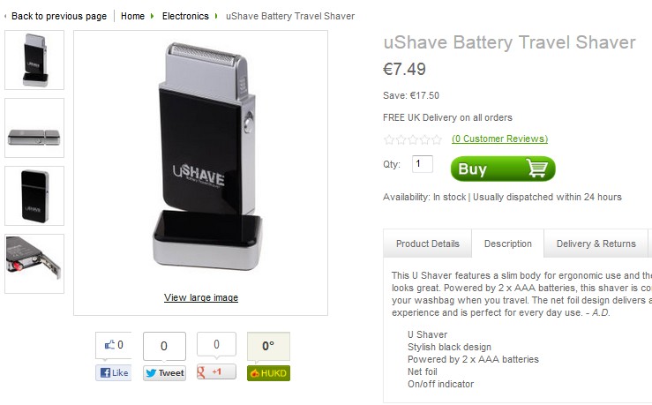The width and height of the screenshot is (652, 405).
Task: Open the 0 Customer Reviews link
Action: 499,139
